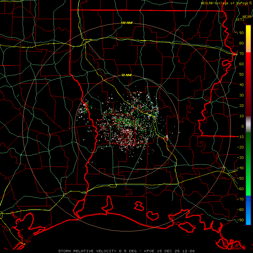Screen dimensions: 253x253
Task: Click the (KT) units label
Action: [x=240, y=19]
